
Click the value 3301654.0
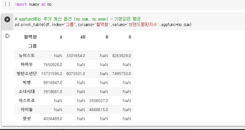point(76,56)
